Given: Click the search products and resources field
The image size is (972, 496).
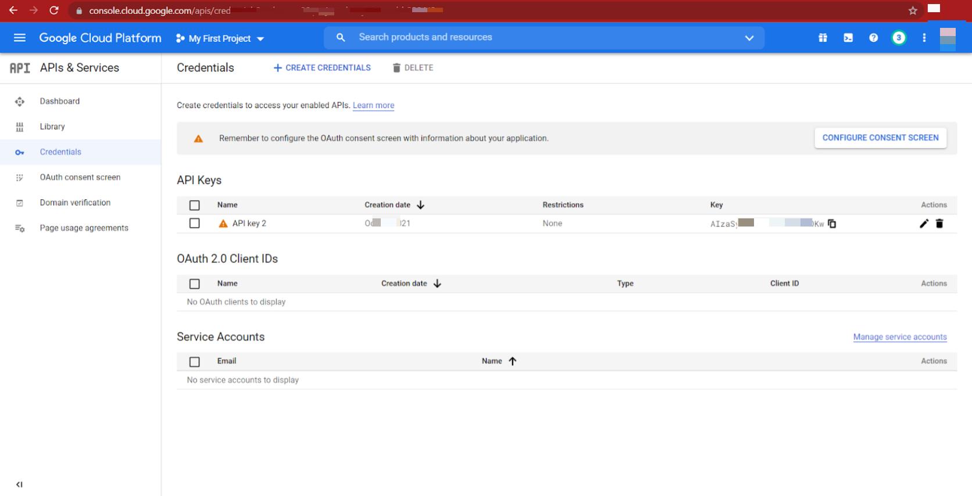Looking at the screenshot, I should pos(523,37).
